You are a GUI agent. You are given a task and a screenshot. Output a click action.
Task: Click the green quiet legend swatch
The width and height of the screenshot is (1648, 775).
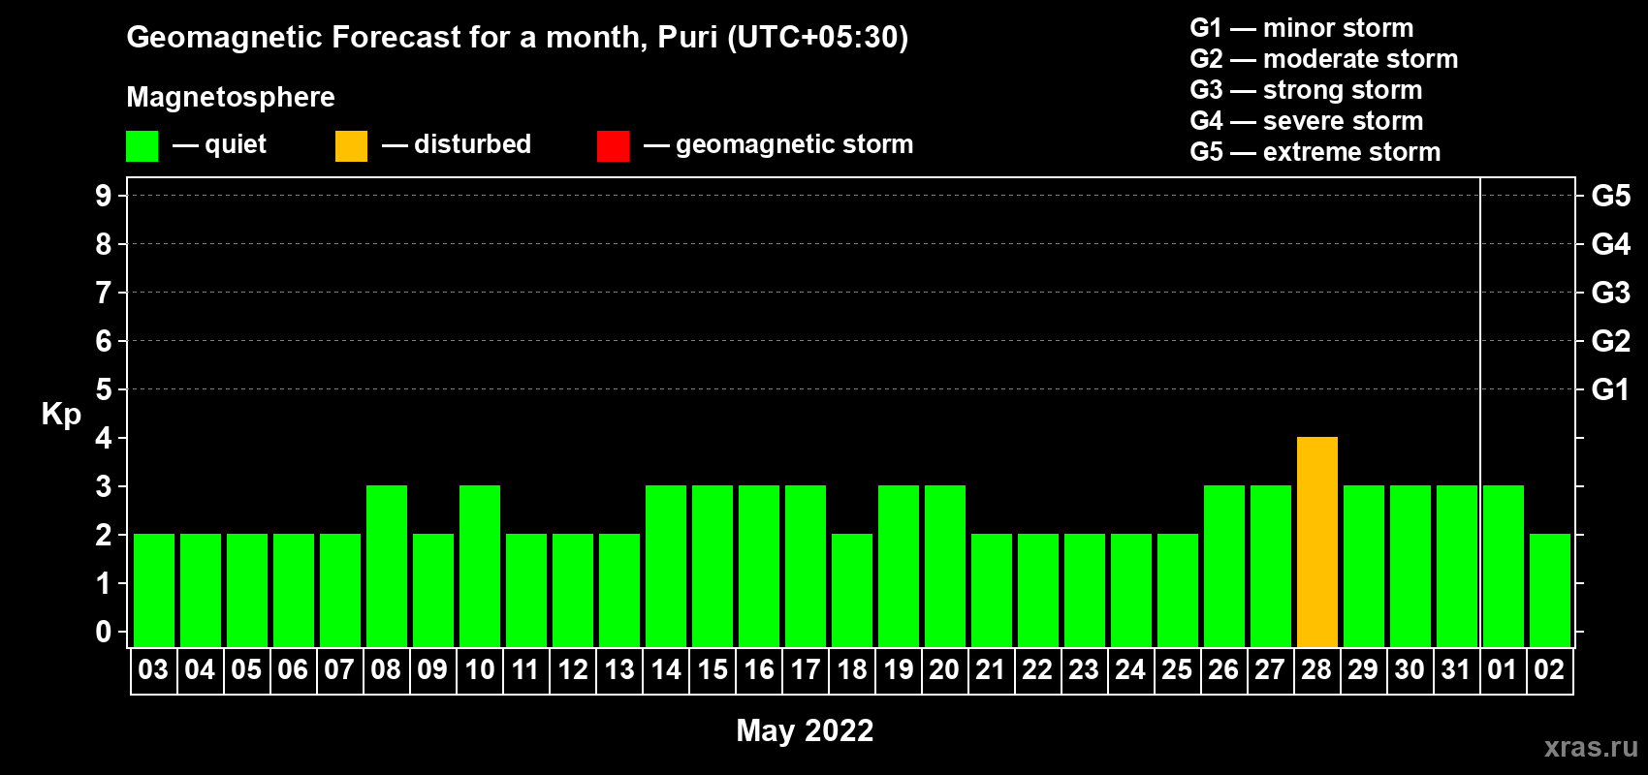coord(142,146)
